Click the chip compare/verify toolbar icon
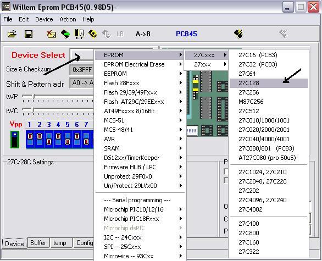This screenshot has width=322, height=261. (x=79, y=34)
